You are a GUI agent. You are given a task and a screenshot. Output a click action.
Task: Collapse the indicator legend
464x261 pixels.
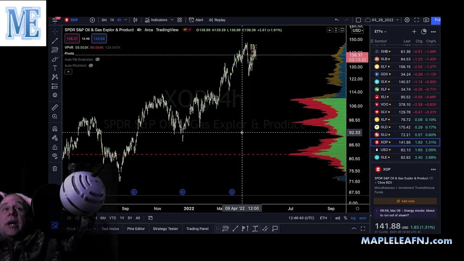click(x=68, y=72)
